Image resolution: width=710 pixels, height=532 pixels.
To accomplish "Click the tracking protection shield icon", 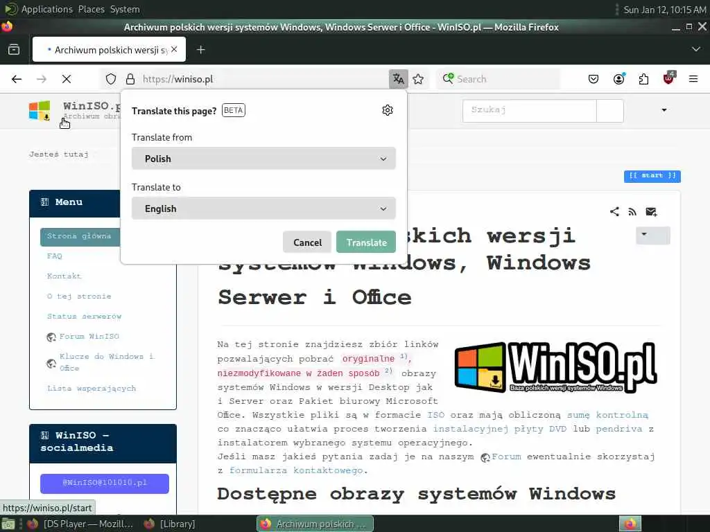I will 111,79.
